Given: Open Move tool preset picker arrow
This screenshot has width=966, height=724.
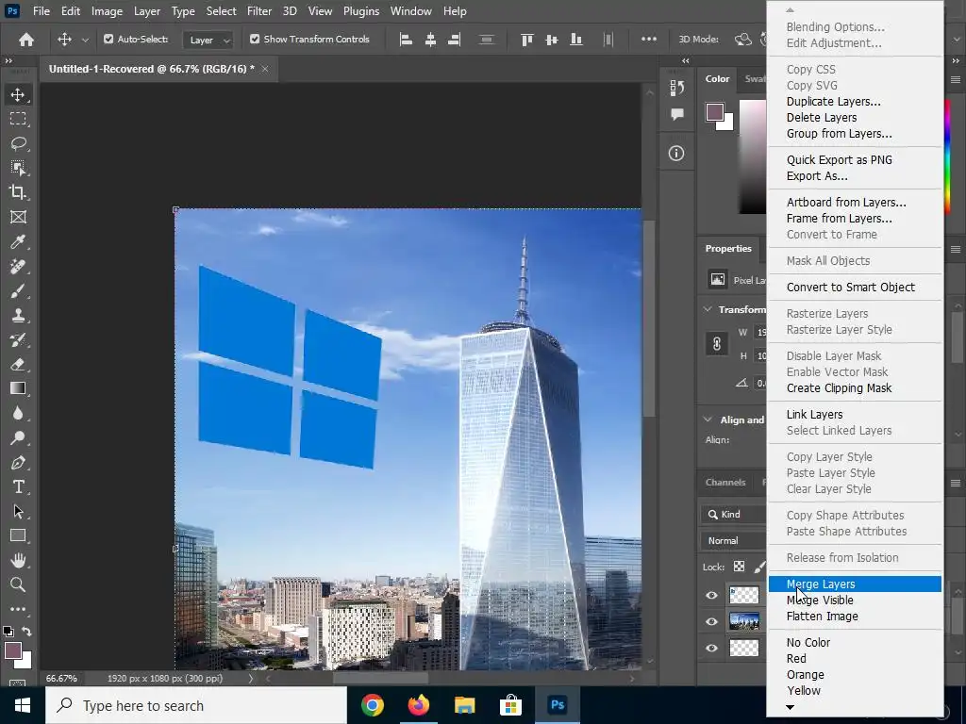Looking at the screenshot, I should click(85, 40).
